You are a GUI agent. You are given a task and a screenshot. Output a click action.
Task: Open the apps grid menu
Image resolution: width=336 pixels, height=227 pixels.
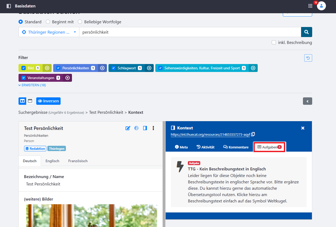click(x=310, y=6)
